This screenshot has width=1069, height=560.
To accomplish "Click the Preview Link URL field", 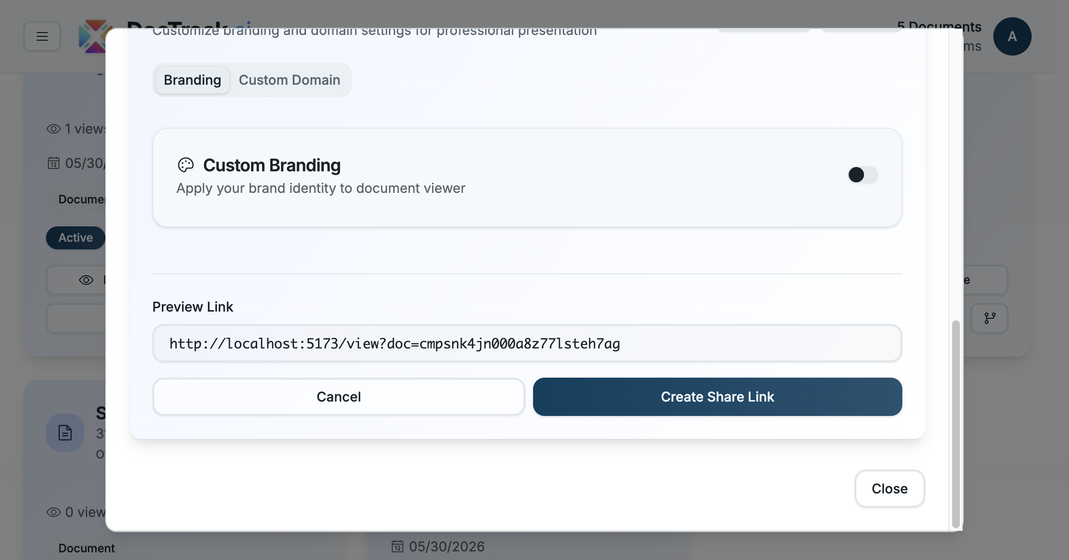I will pyautogui.click(x=527, y=343).
